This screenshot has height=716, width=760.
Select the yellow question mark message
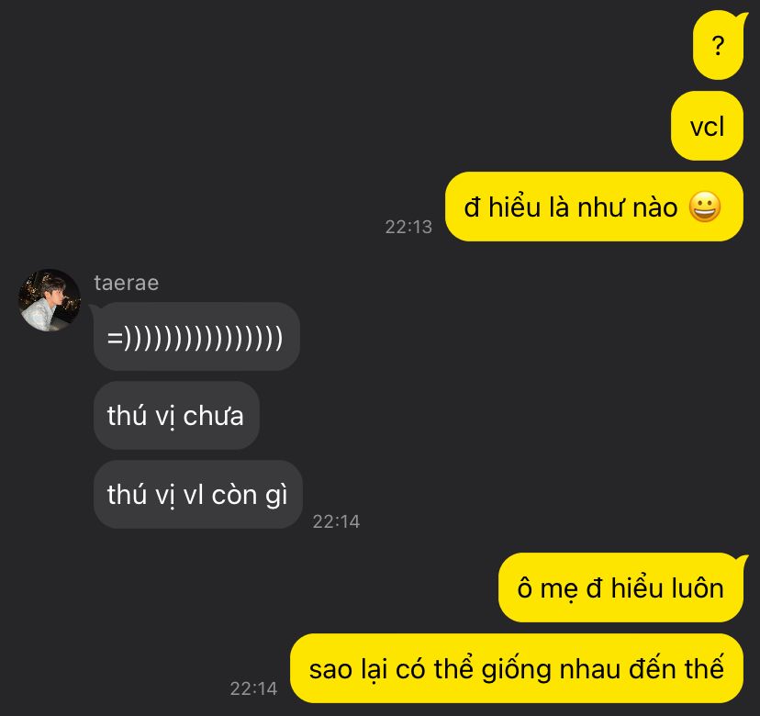point(719,46)
